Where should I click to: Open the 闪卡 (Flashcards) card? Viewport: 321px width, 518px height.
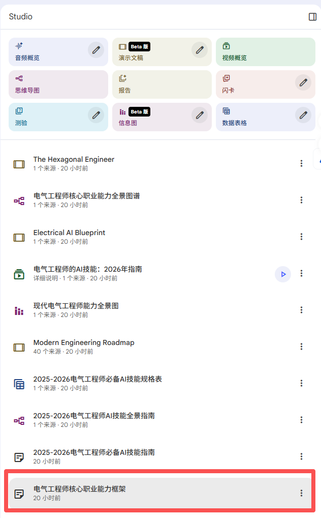click(x=266, y=84)
